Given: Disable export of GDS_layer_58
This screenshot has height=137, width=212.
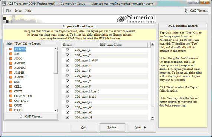Looking at the screenshot, I should 68,117.
